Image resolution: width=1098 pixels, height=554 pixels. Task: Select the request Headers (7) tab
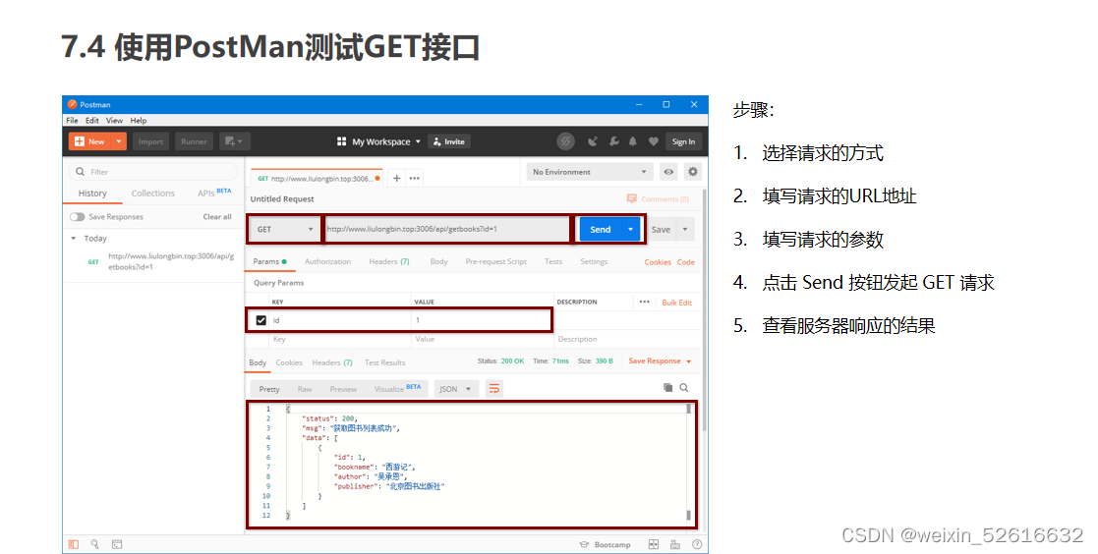click(388, 261)
